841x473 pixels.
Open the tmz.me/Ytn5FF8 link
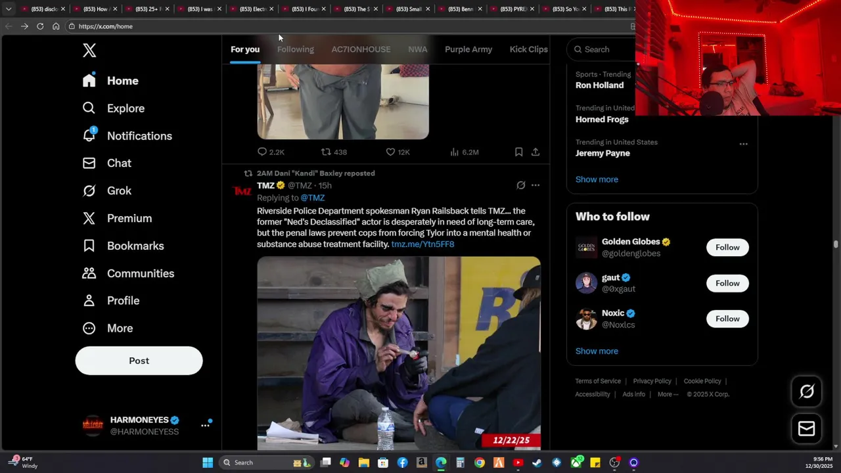422,244
